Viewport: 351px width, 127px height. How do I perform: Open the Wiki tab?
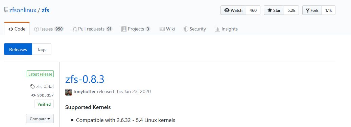click(167, 29)
